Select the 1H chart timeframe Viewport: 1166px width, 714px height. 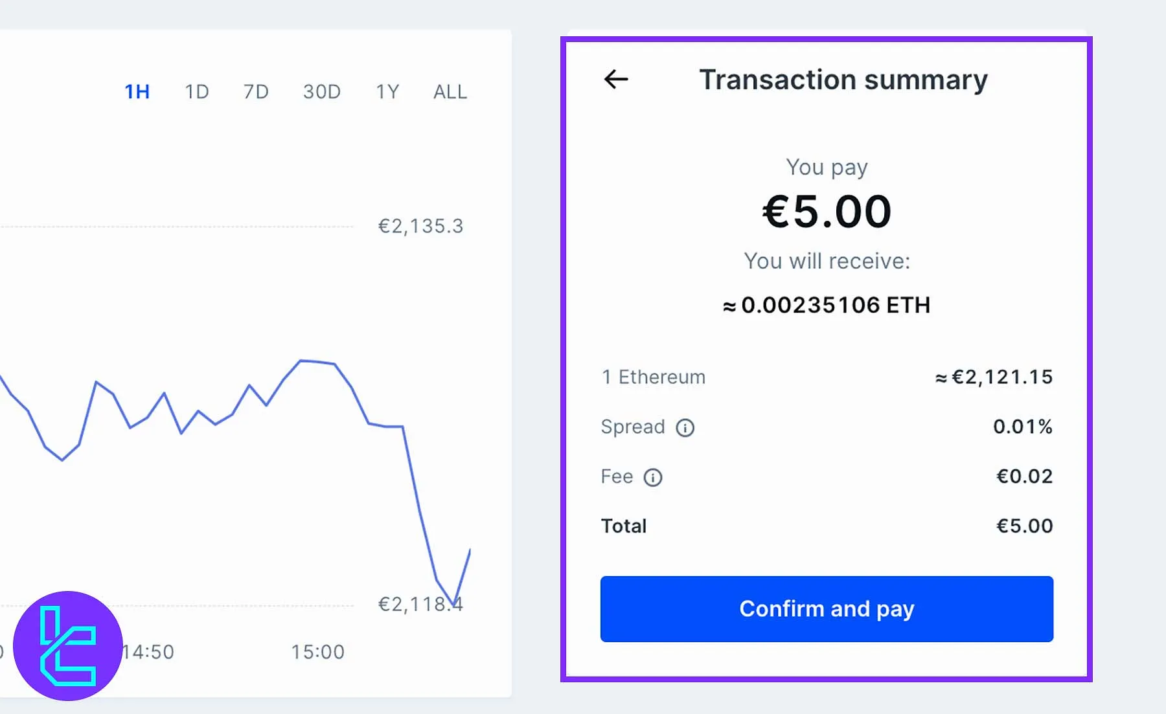click(x=137, y=92)
